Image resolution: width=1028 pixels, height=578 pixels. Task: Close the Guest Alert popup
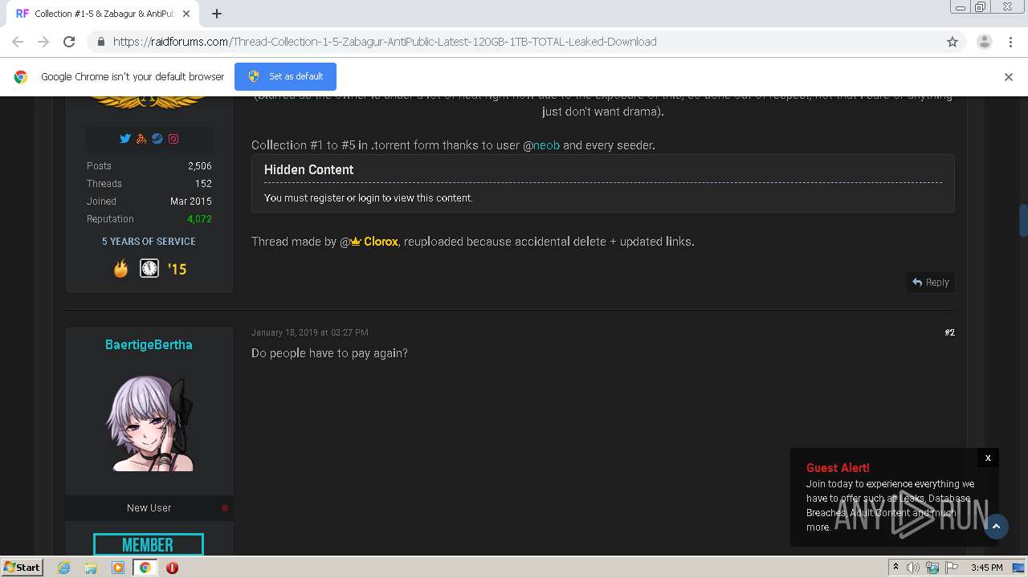click(x=988, y=458)
